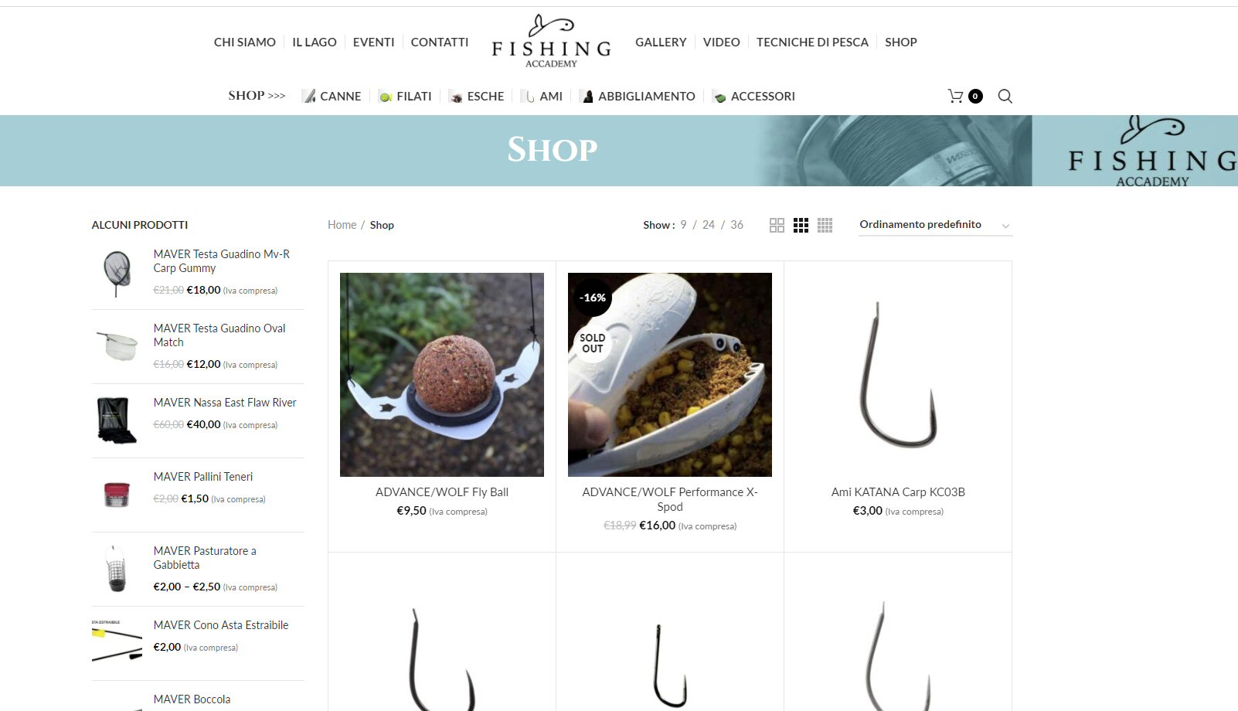The height and width of the screenshot is (711, 1238).
Task: Open the ADVANCE/WOLF Fly Ball product image
Action: click(442, 375)
